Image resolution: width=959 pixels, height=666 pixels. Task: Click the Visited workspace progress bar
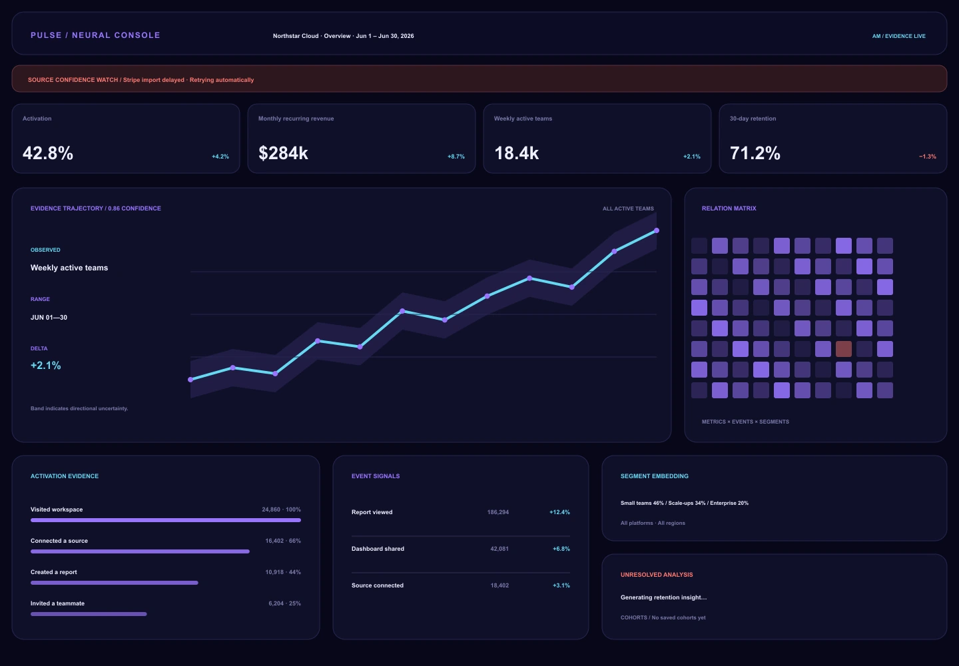(166, 520)
